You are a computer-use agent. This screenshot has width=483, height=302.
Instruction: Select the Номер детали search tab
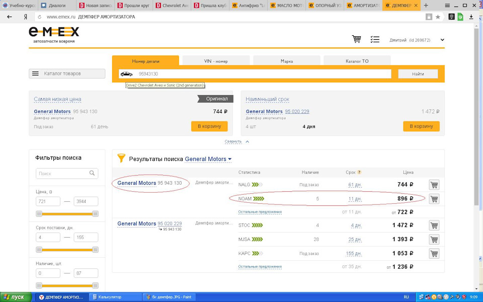145,61
